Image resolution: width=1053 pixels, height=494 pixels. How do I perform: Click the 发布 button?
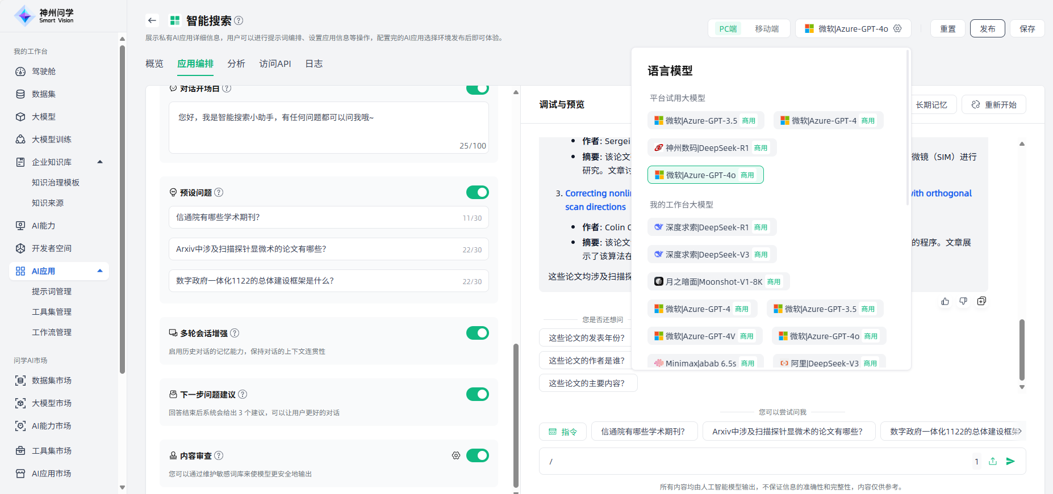coord(988,28)
